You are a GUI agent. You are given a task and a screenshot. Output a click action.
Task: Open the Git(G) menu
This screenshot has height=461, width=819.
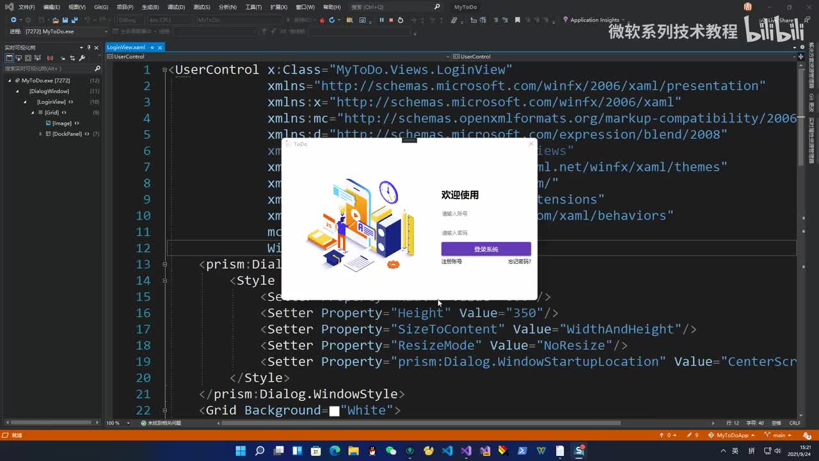tap(101, 7)
